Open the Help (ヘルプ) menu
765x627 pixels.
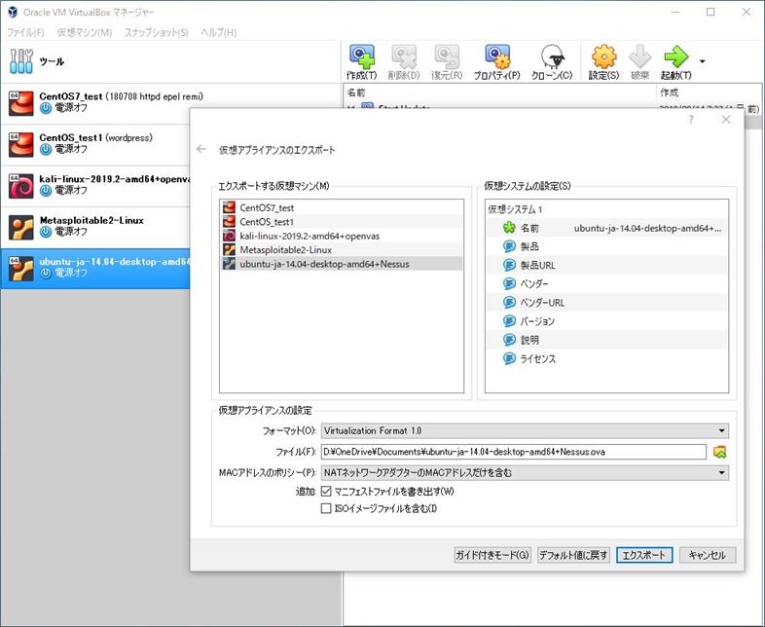pyautogui.click(x=219, y=32)
